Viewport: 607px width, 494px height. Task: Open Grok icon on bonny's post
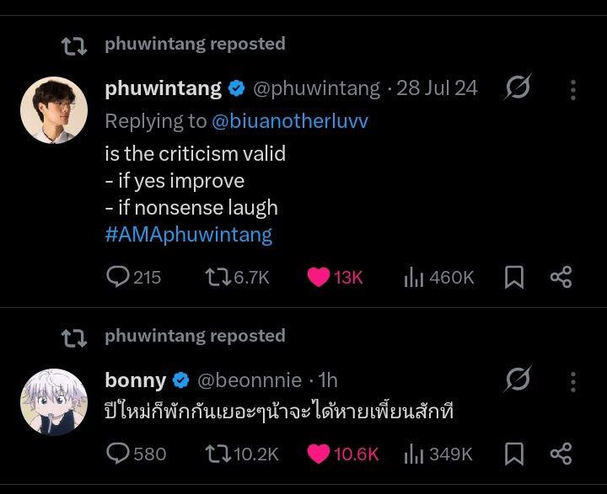(x=517, y=380)
